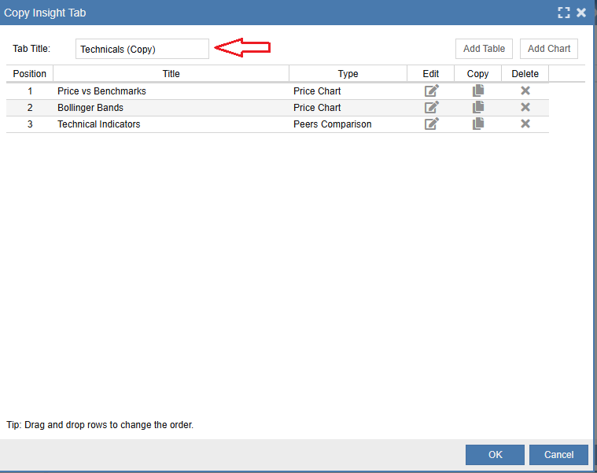597x473 pixels.
Task: Click position number 3 cell
Action: coord(30,124)
